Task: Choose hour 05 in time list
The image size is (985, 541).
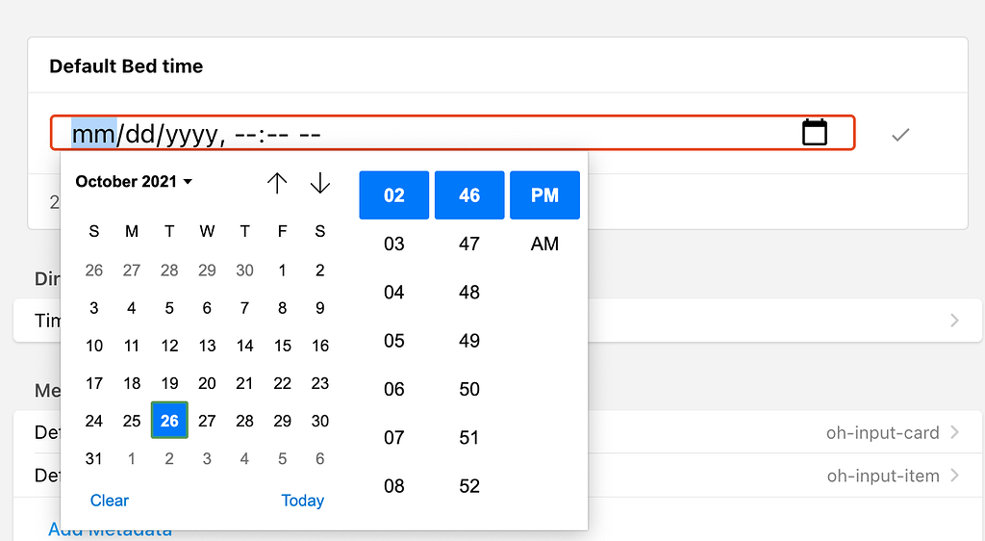Action: 394,341
